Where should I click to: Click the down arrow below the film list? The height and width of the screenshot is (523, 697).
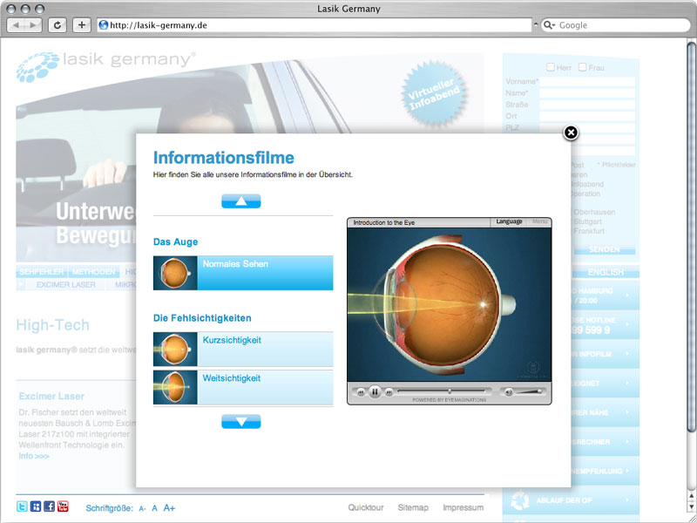click(x=241, y=422)
